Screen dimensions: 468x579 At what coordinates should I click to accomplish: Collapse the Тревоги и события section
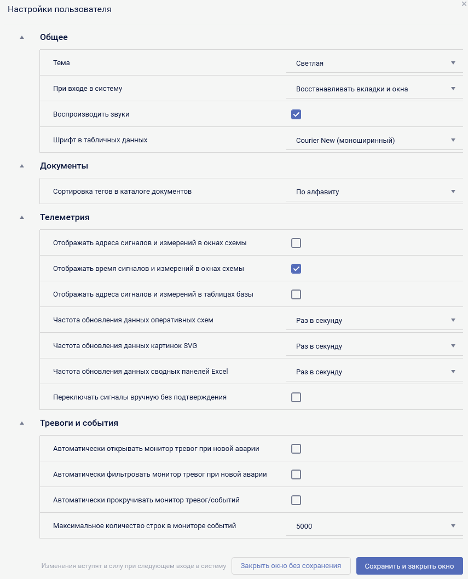(x=22, y=423)
